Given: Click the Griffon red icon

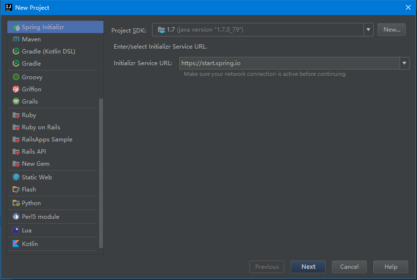Looking at the screenshot, I should pyautogui.click(x=16, y=89).
